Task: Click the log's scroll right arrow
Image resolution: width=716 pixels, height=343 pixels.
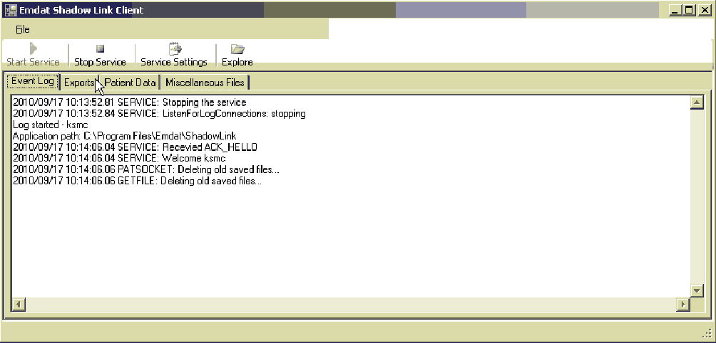Action: pos(683,304)
